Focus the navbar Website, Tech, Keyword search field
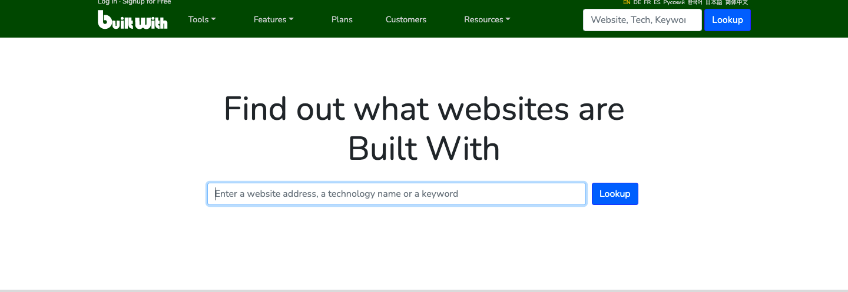 point(642,20)
